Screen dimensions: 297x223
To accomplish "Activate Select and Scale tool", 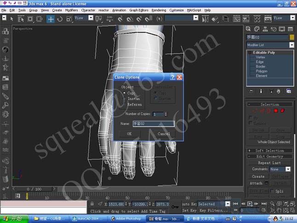I will coord(69,19).
